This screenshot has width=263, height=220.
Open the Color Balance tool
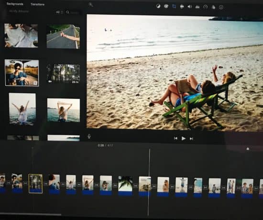158,6
